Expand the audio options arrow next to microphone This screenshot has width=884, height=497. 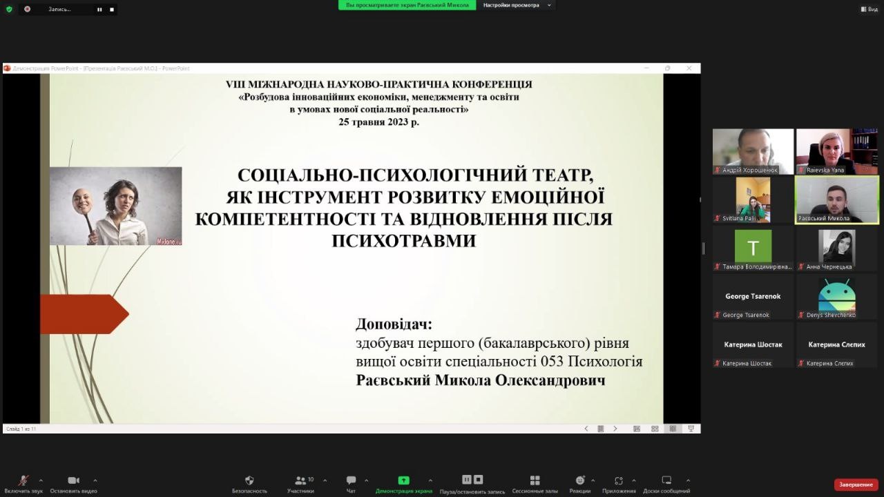[41, 480]
